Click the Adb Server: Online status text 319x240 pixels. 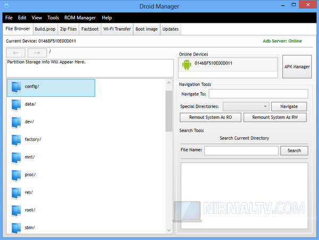pyautogui.click(x=282, y=41)
